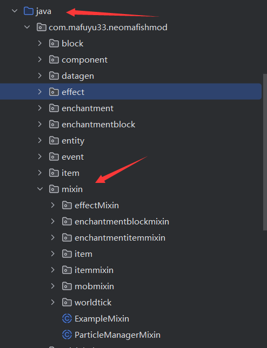Select the event package label
267x348 pixels.
(73, 157)
